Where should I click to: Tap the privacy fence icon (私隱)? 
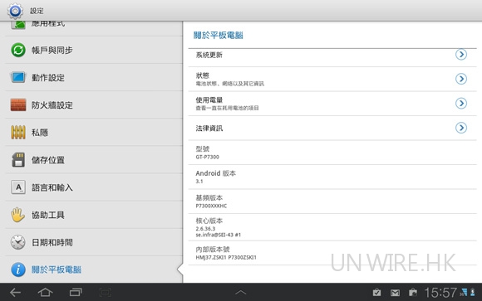[x=18, y=132]
